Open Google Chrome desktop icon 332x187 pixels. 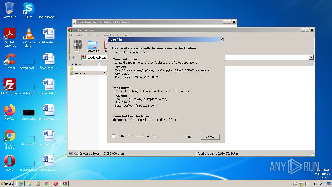pyautogui.click(x=9, y=139)
